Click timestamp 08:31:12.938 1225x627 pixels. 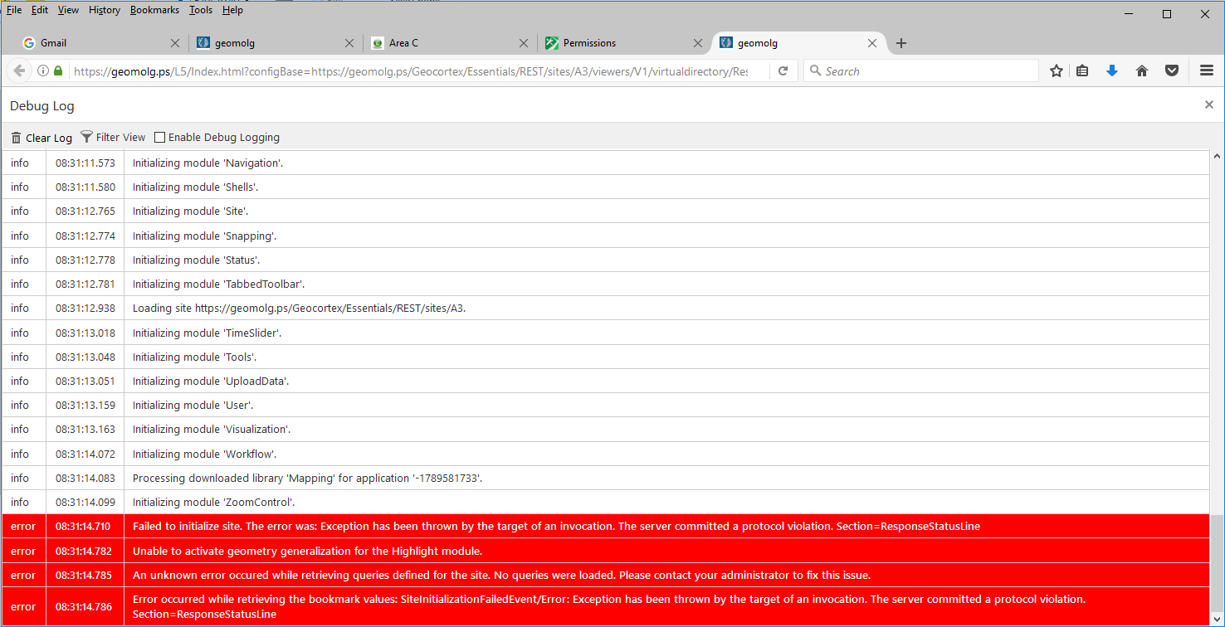85,308
